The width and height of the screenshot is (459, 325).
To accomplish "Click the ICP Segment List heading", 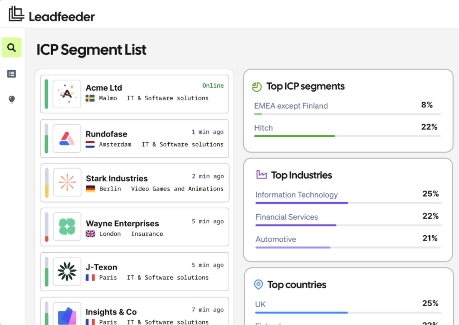I will pos(91,50).
